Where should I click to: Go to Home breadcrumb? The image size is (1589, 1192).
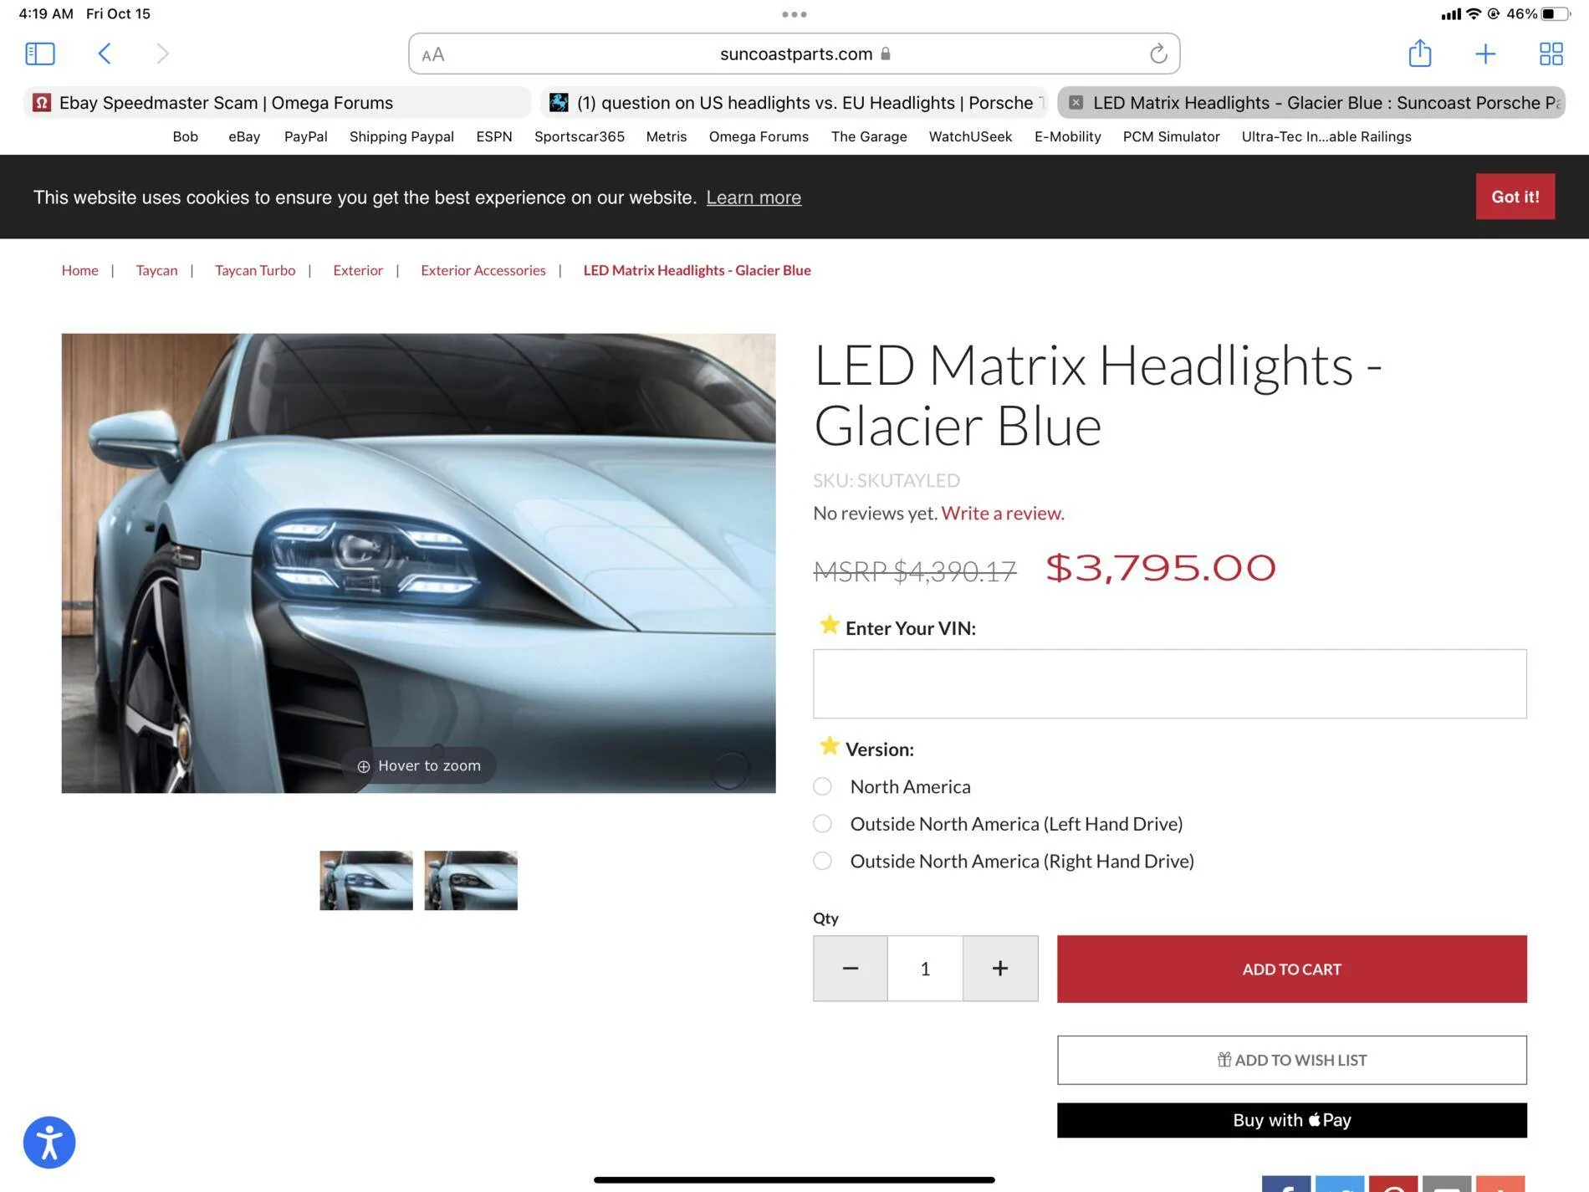pos(79,270)
